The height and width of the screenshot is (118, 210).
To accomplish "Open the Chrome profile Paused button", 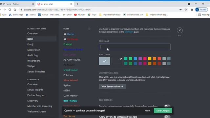I will [201, 10].
